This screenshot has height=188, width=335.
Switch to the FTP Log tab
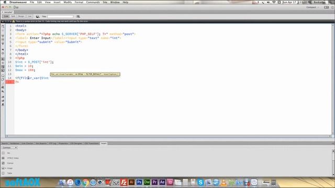(52, 144)
